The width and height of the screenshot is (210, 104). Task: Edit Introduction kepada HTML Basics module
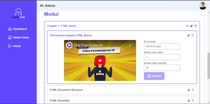coord(188,35)
